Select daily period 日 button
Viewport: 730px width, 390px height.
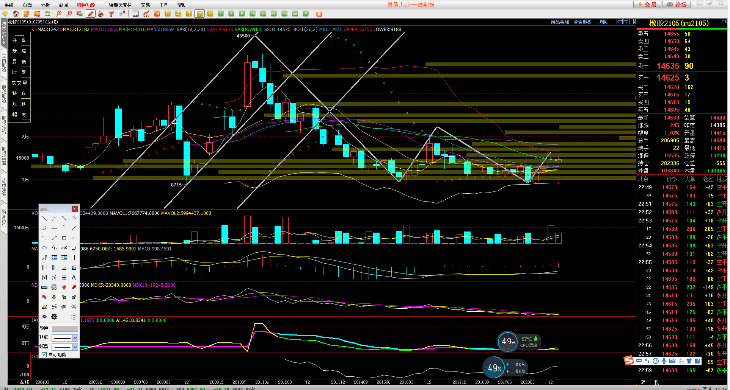click(168, 14)
